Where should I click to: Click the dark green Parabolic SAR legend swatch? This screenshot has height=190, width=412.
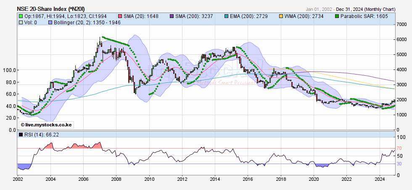(337, 16)
